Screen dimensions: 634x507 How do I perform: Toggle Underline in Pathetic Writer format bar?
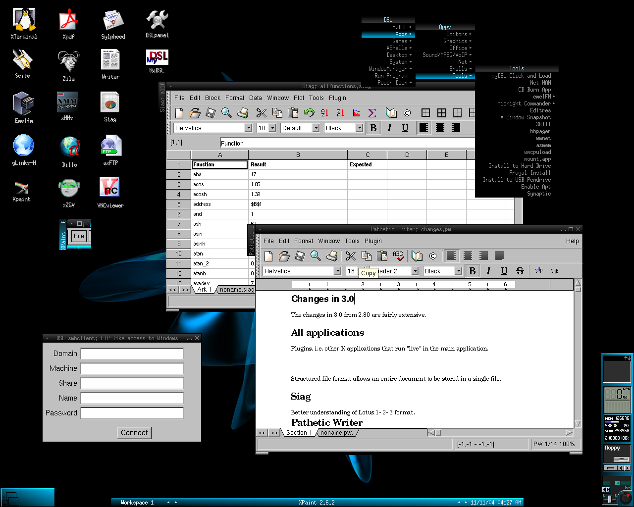click(504, 271)
